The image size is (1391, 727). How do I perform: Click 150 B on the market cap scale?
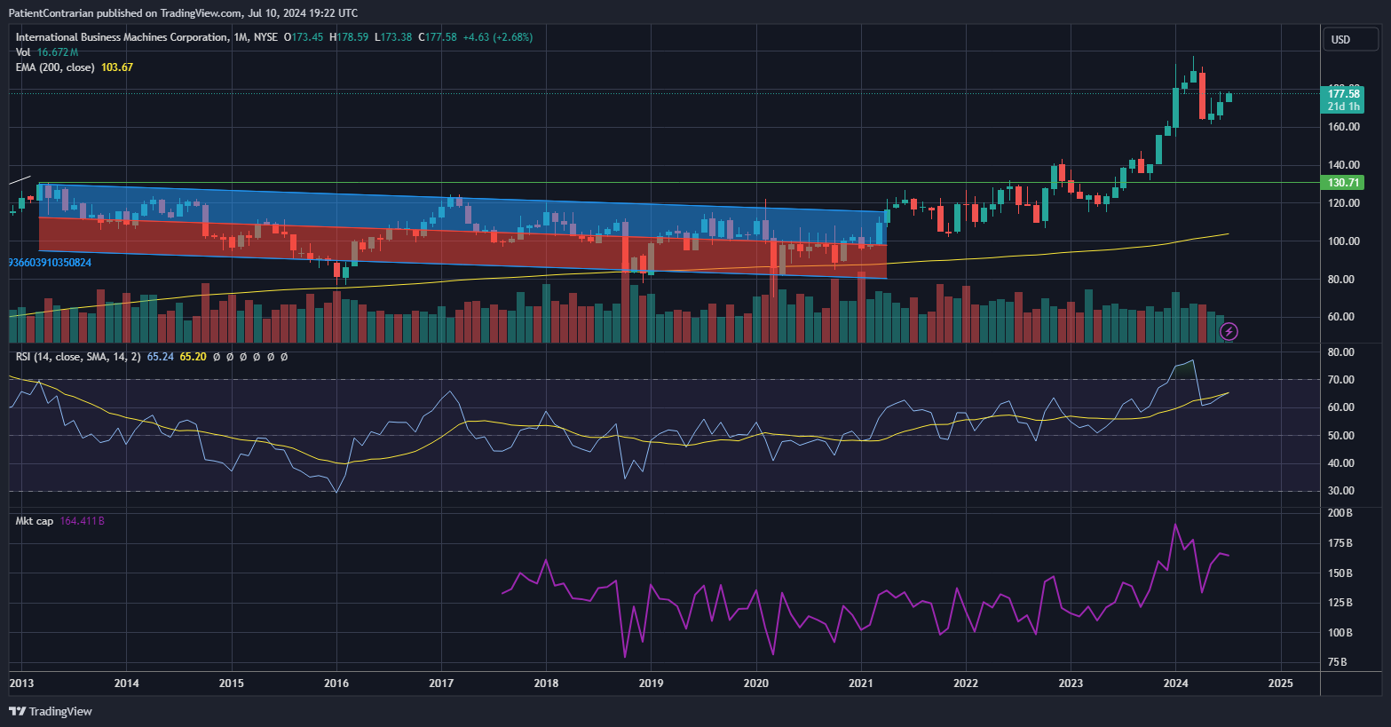1340,573
